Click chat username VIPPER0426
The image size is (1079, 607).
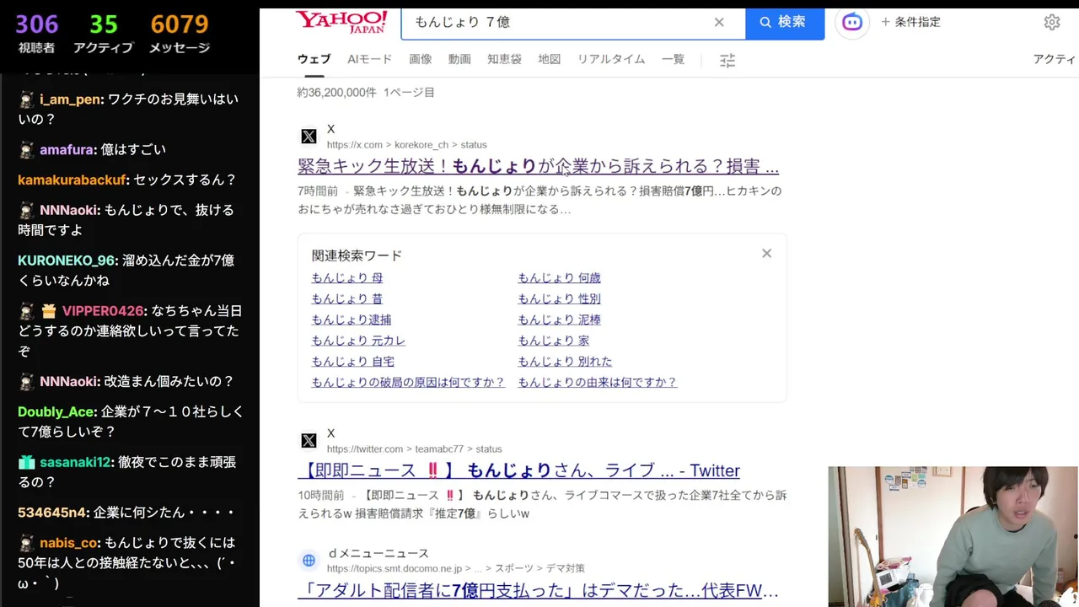(x=103, y=311)
